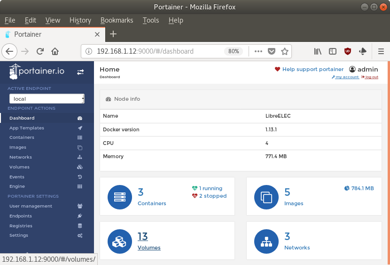The image size is (390, 265).
Task: Click the App Templates rocket icon
Action: 80,128
